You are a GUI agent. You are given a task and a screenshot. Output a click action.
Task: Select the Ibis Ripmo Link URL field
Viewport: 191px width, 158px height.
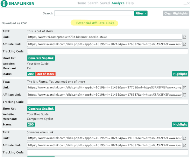pyautogui.click(x=105, y=87)
